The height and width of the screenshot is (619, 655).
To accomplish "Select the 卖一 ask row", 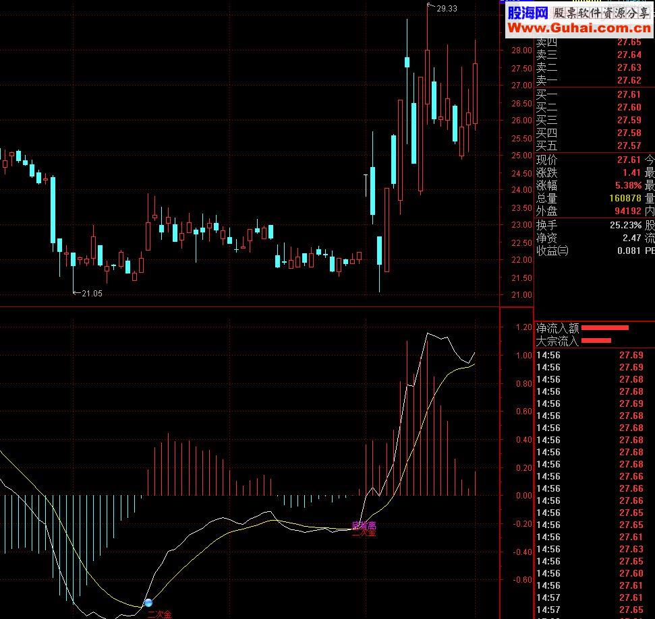I will pyautogui.click(x=595, y=80).
